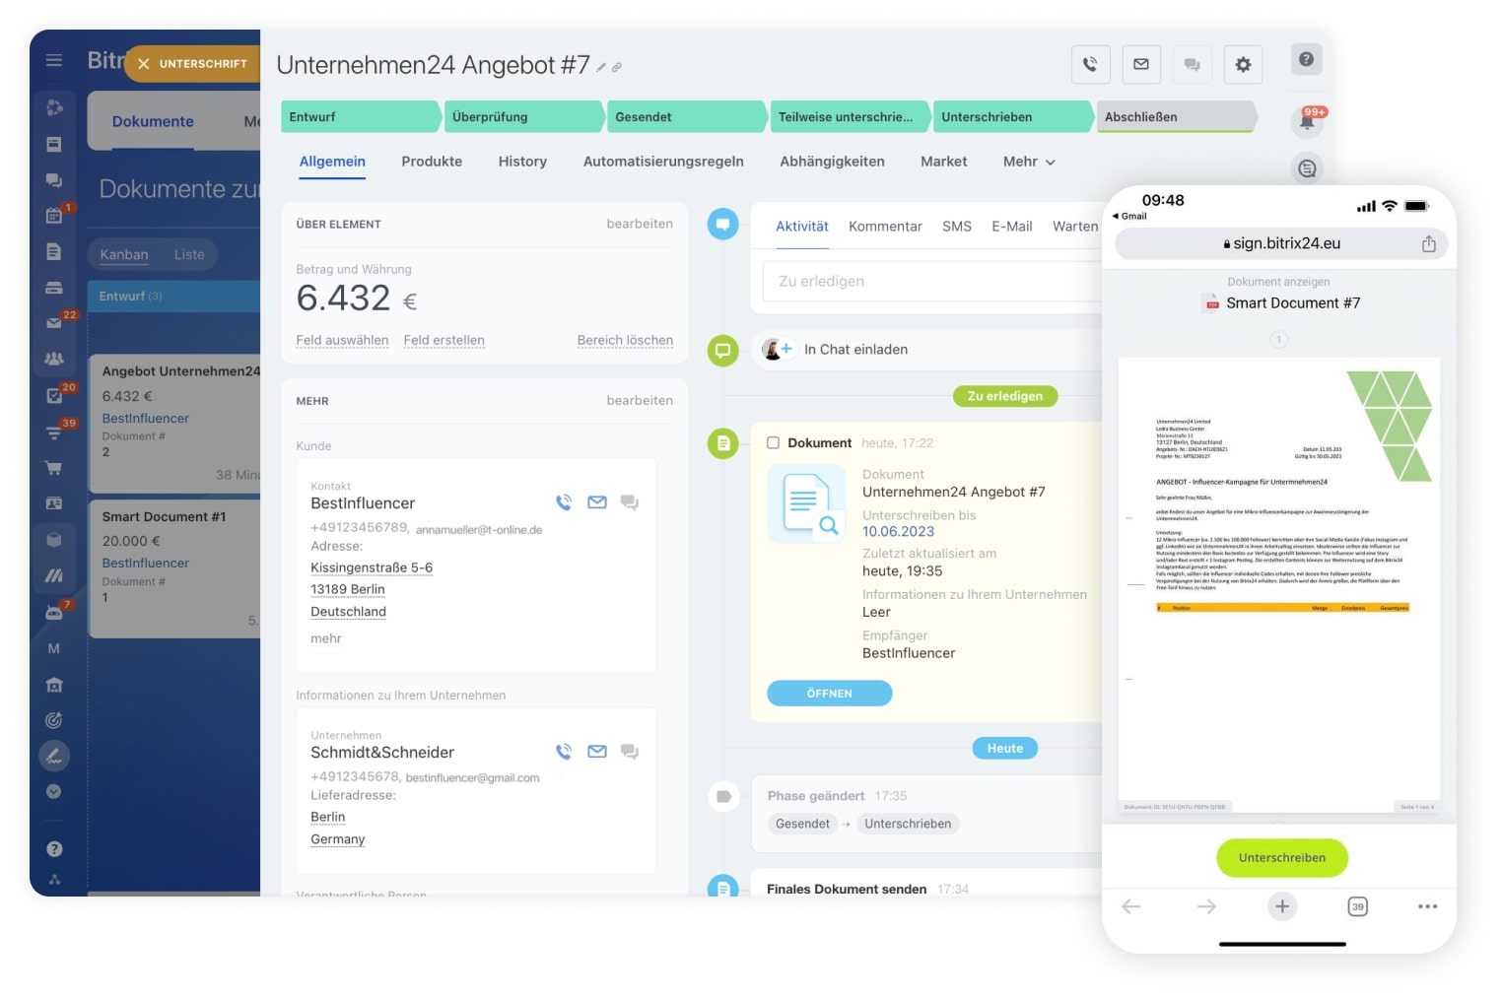Select the Abschließen pipeline stage

pos(1173,117)
